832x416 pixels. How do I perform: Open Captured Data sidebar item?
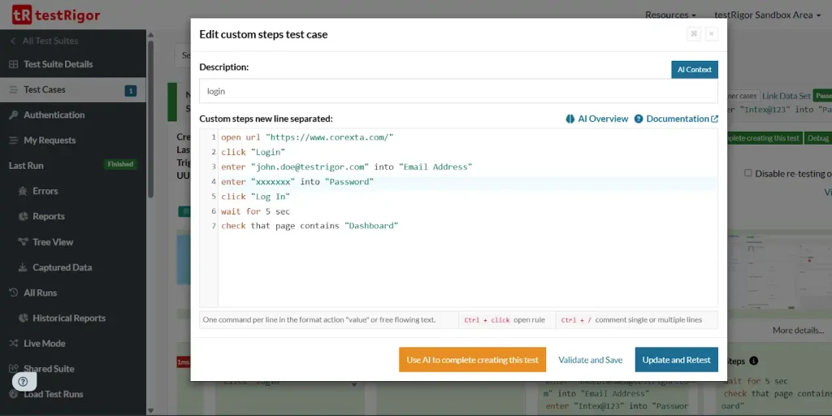(x=62, y=267)
